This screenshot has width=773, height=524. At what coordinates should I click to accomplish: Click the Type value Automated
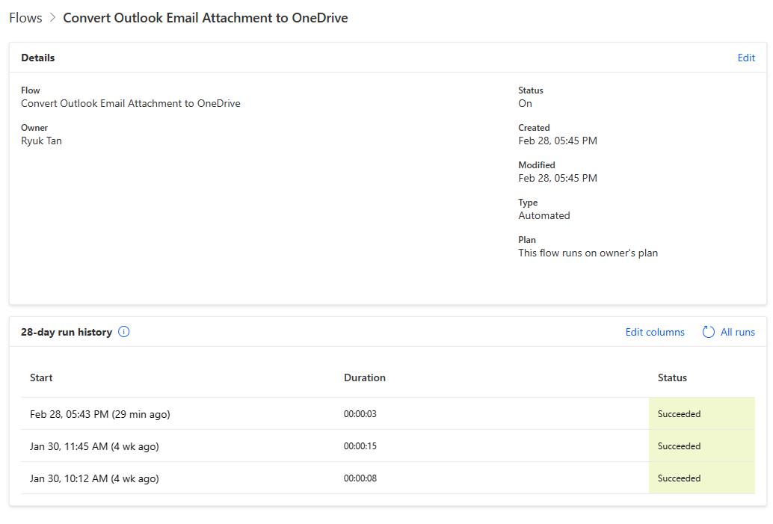[543, 215]
